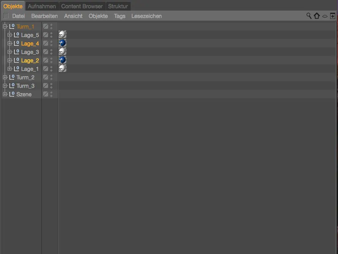Select the Lage_5 object name

click(30, 35)
